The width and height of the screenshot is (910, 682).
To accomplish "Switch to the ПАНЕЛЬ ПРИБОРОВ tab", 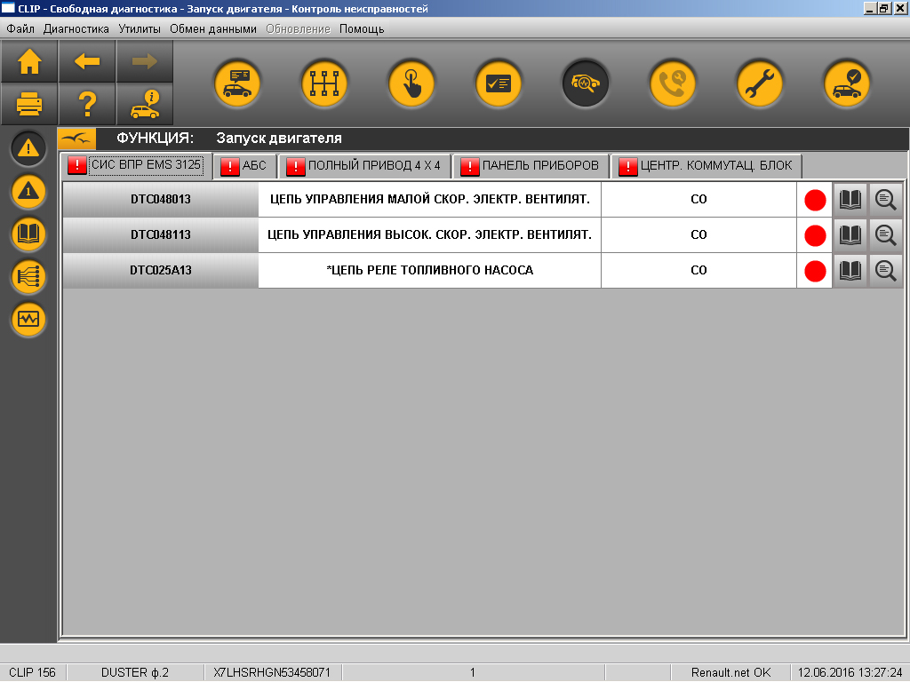I will tap(531, 166).
